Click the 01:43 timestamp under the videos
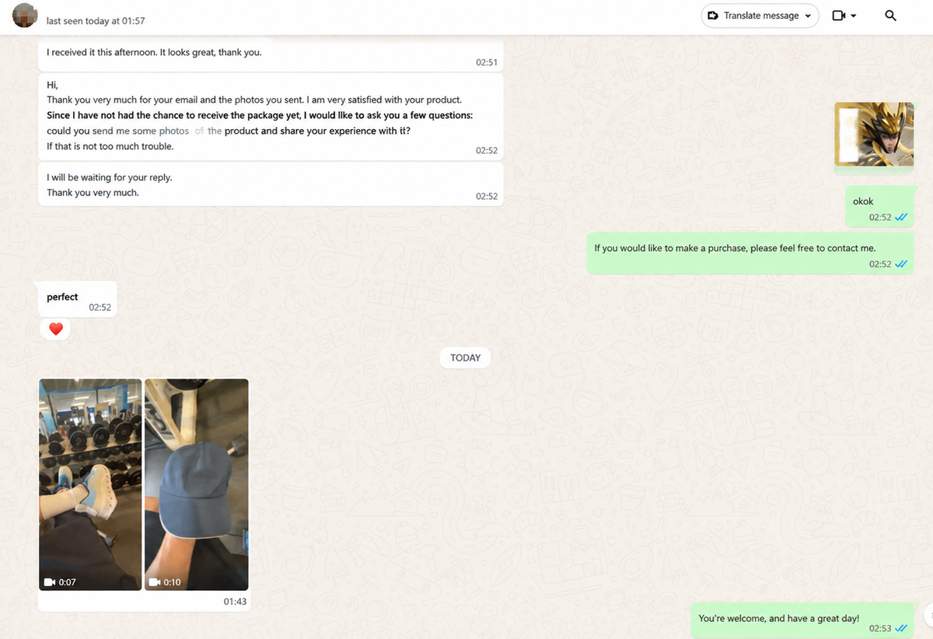 coord(235,602)
